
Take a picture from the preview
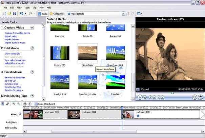tap(200, 97)
